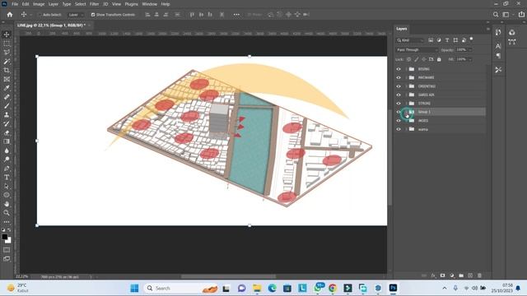
Task: Open the Layers panel options menu
Action: tap(488, 29)
